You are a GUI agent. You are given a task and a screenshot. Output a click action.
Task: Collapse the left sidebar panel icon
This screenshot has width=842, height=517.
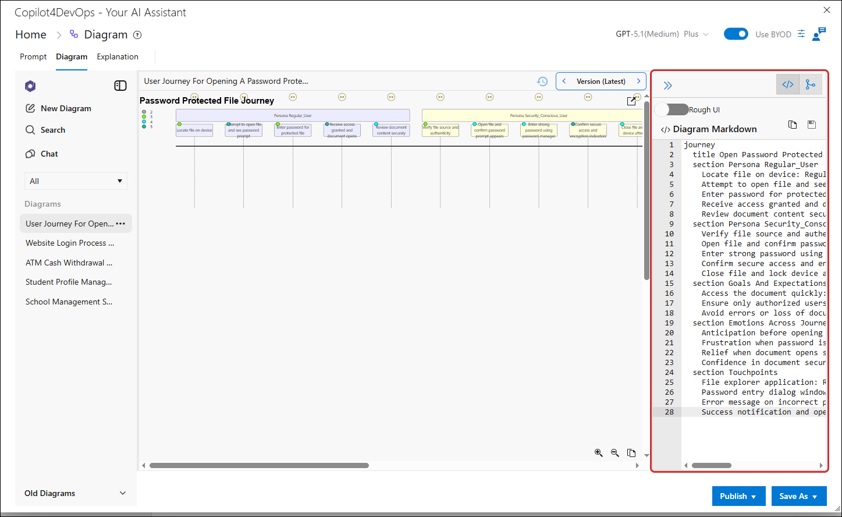(x=120, y=86)
